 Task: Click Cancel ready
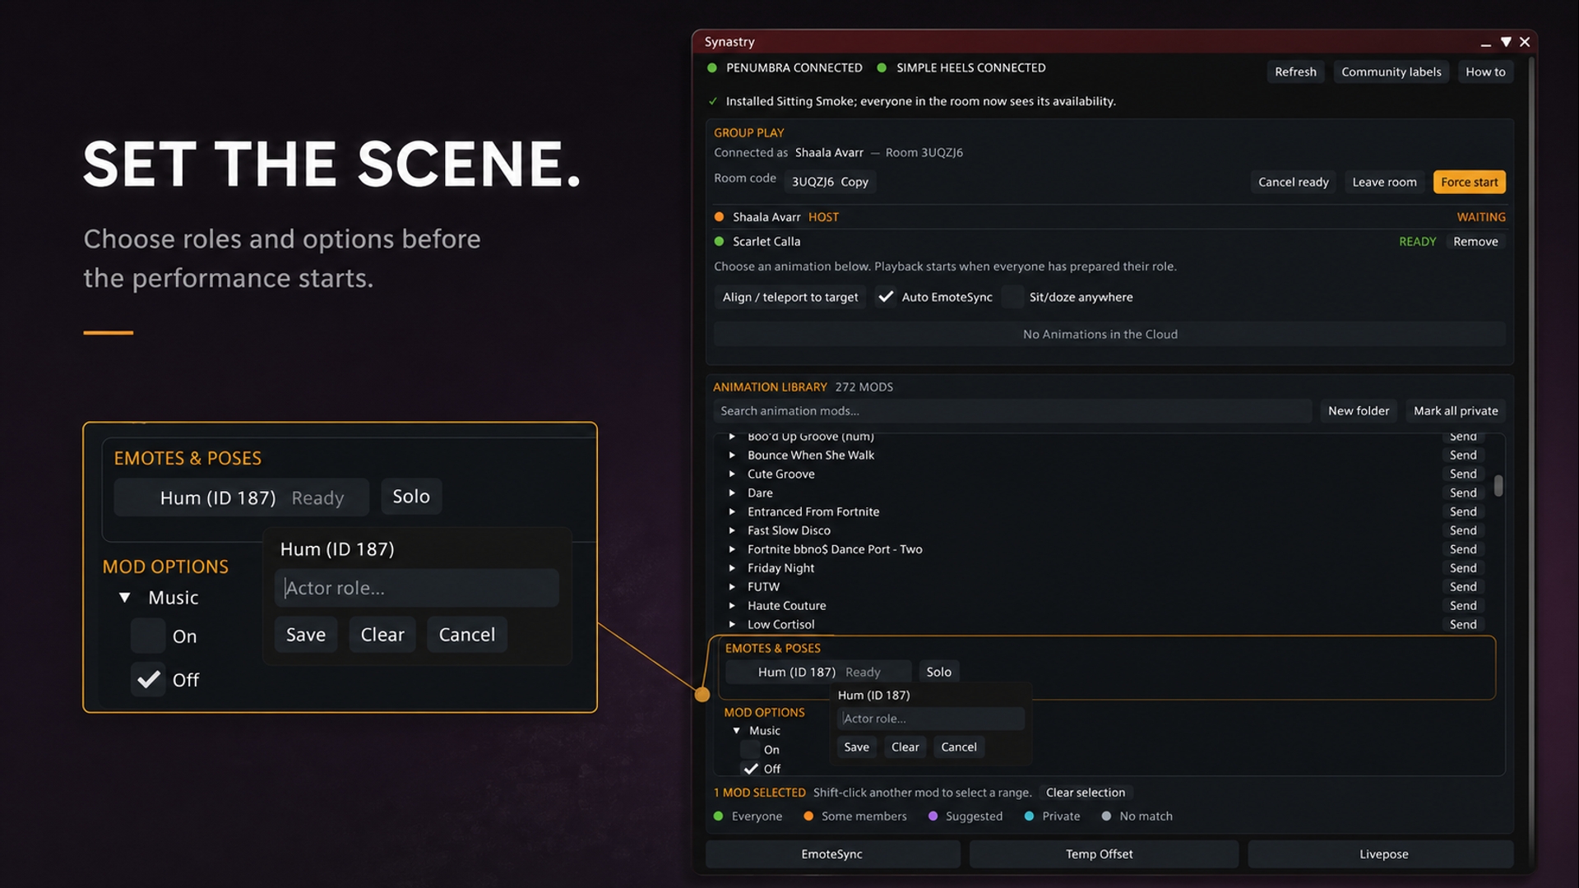coord(1293,182)
